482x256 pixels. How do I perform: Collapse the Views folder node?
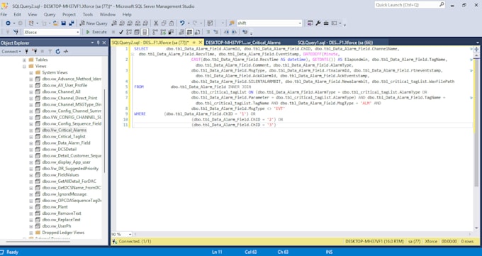tap(24, 66)
